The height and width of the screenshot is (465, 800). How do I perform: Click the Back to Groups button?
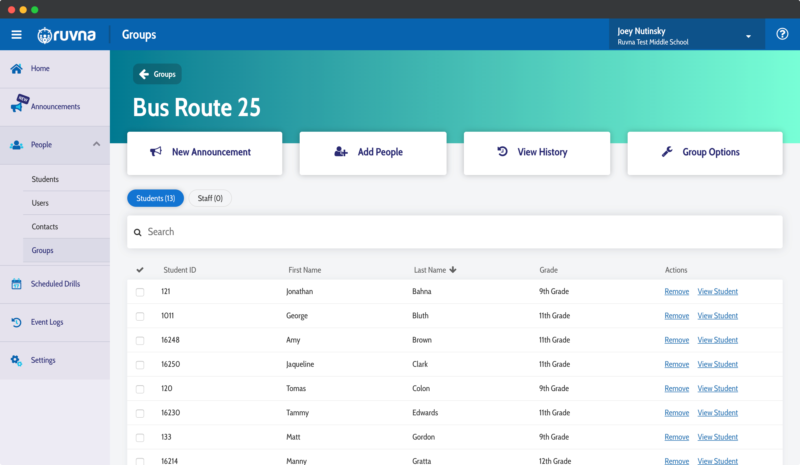click(x=158, y=74)
